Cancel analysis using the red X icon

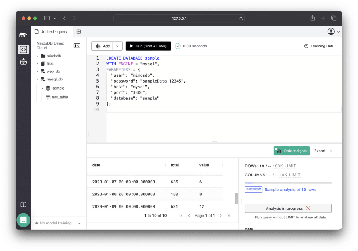coord(308,208)
